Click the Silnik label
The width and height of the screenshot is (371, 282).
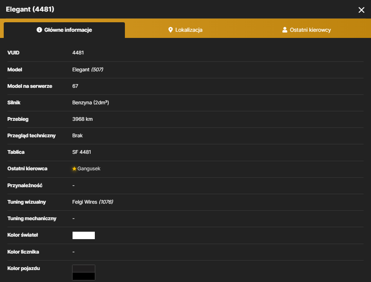coord(14,102)
